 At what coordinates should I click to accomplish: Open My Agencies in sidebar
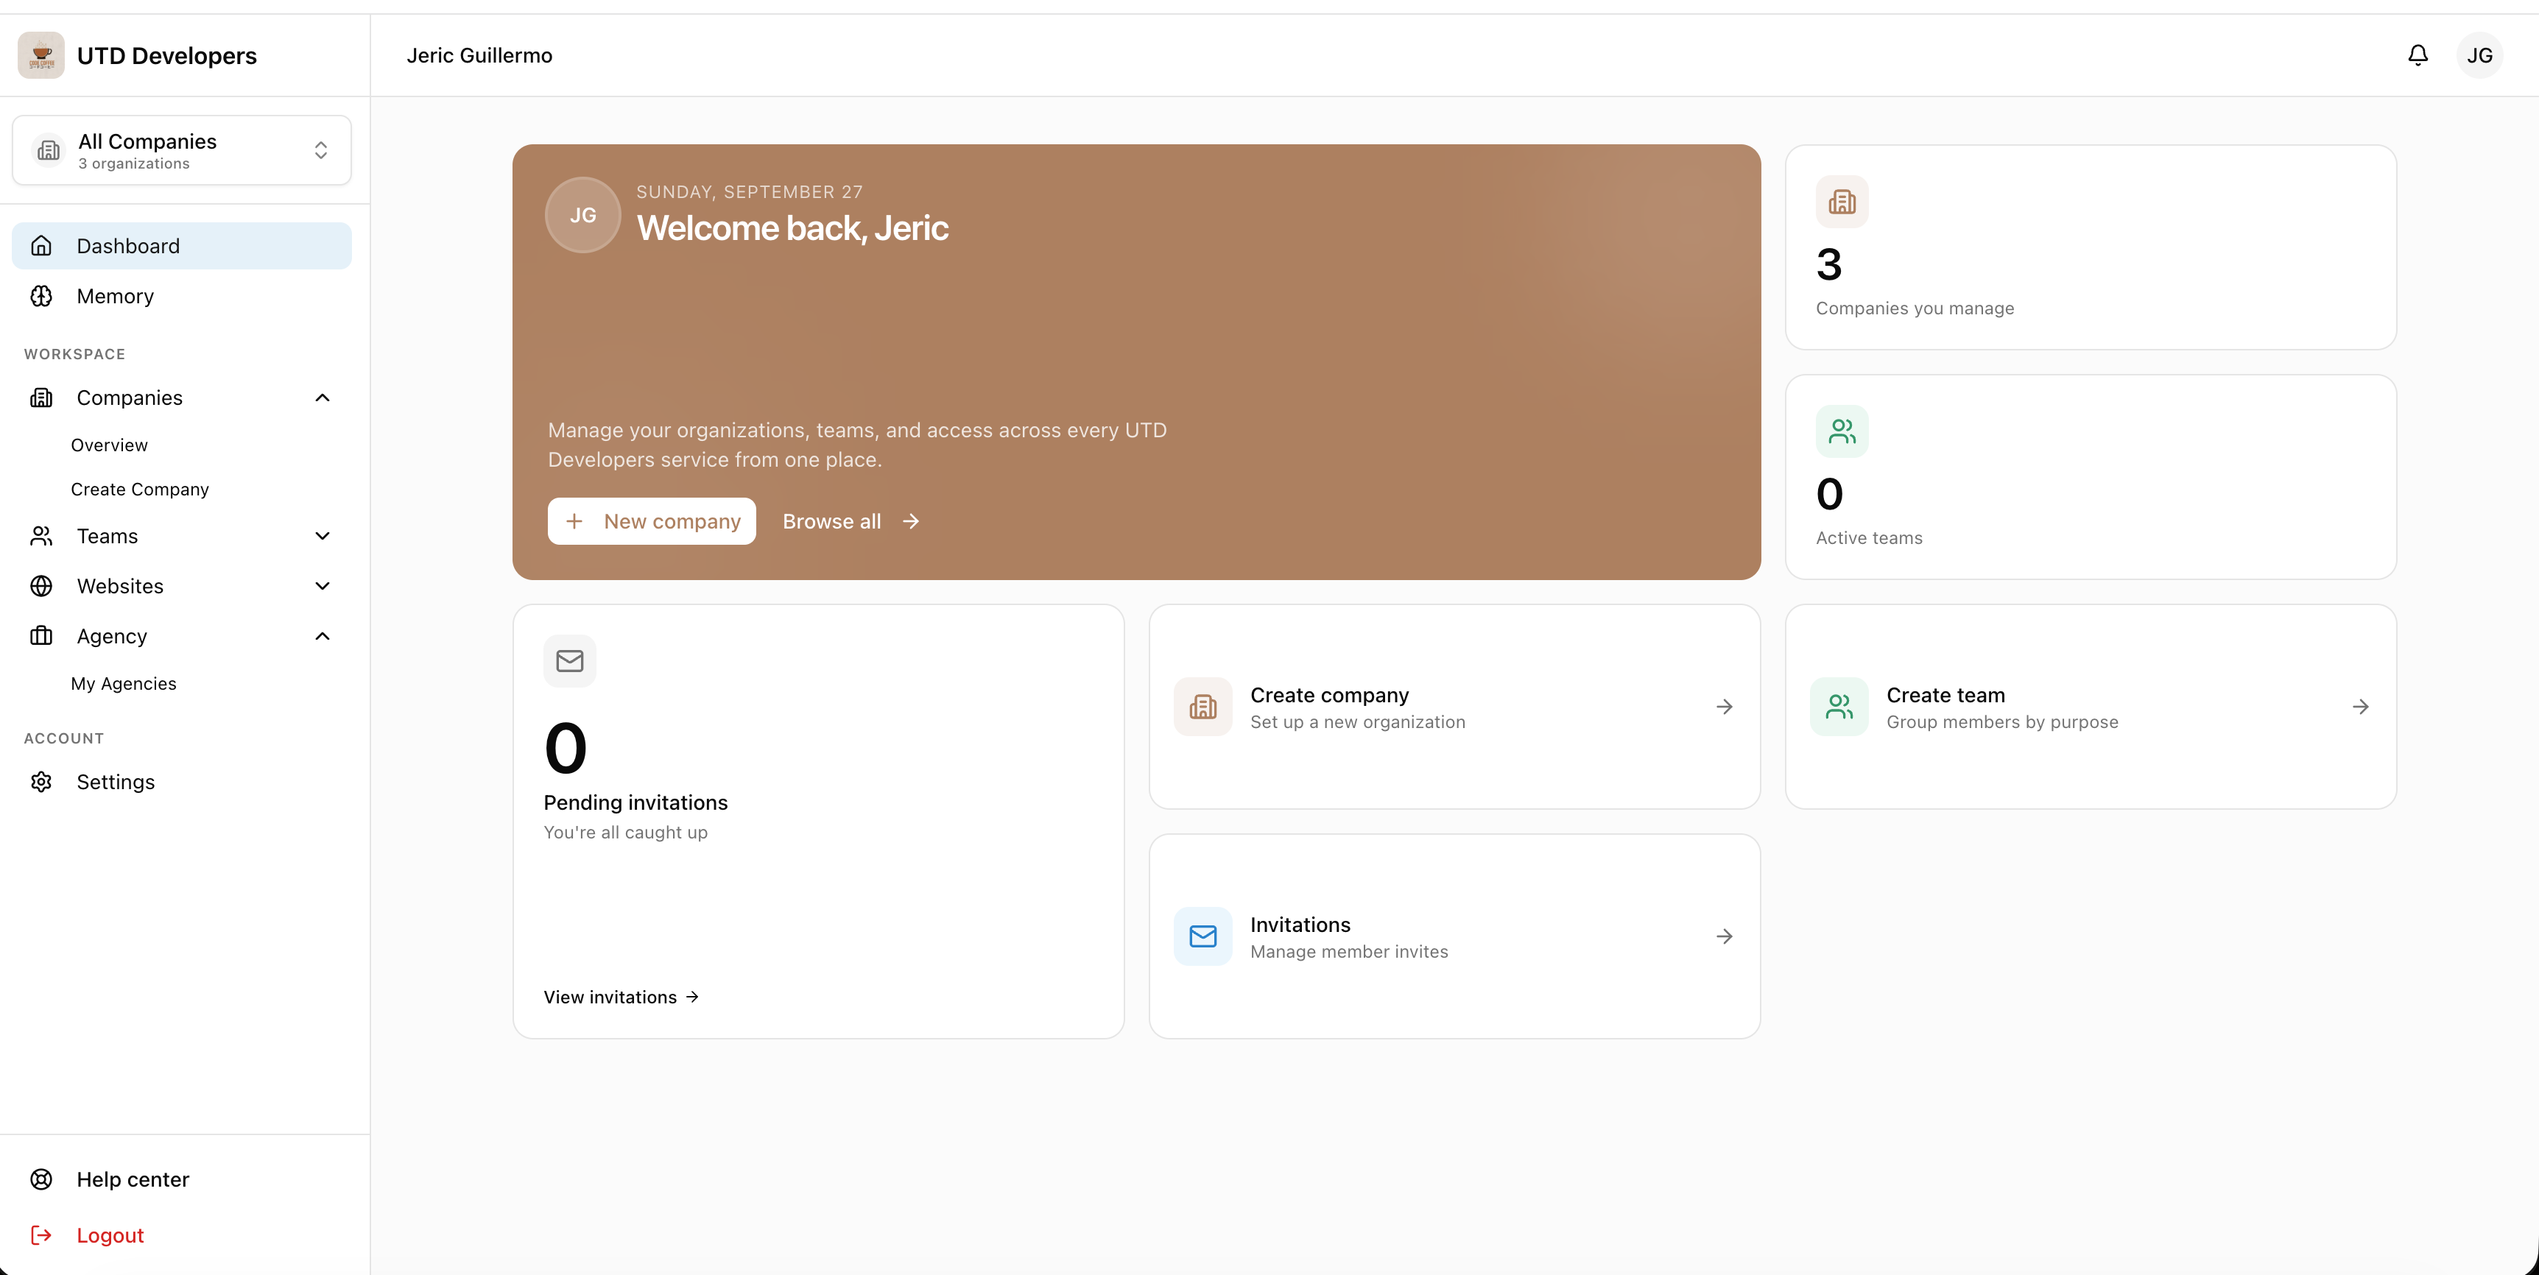pyautogui.click(x=123, y=683)
